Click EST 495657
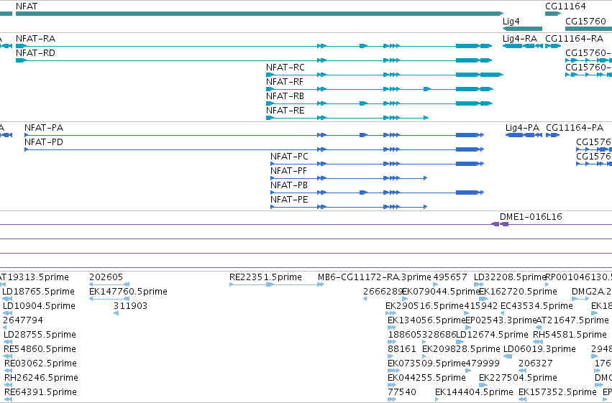 [x=450, y=277]
